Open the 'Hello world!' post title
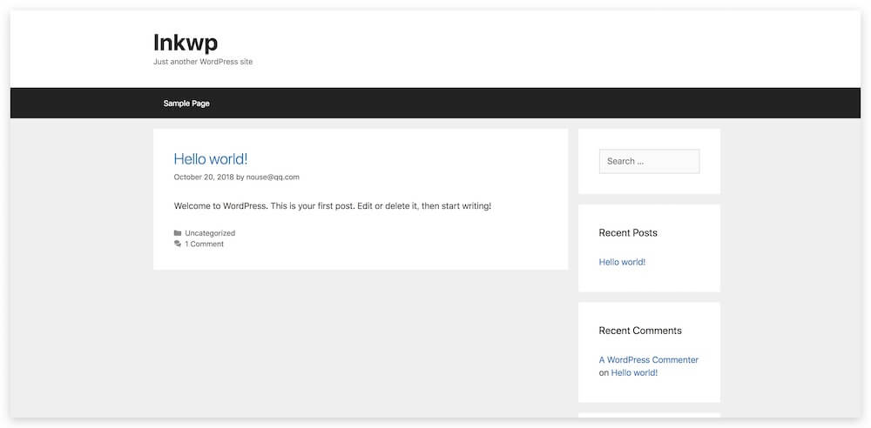 click(x=210, y=158)
